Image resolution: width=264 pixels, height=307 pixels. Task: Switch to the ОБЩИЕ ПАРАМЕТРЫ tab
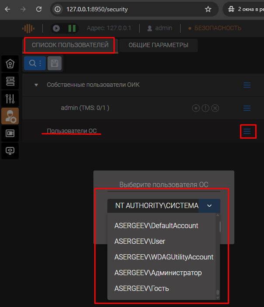[158, 45]
